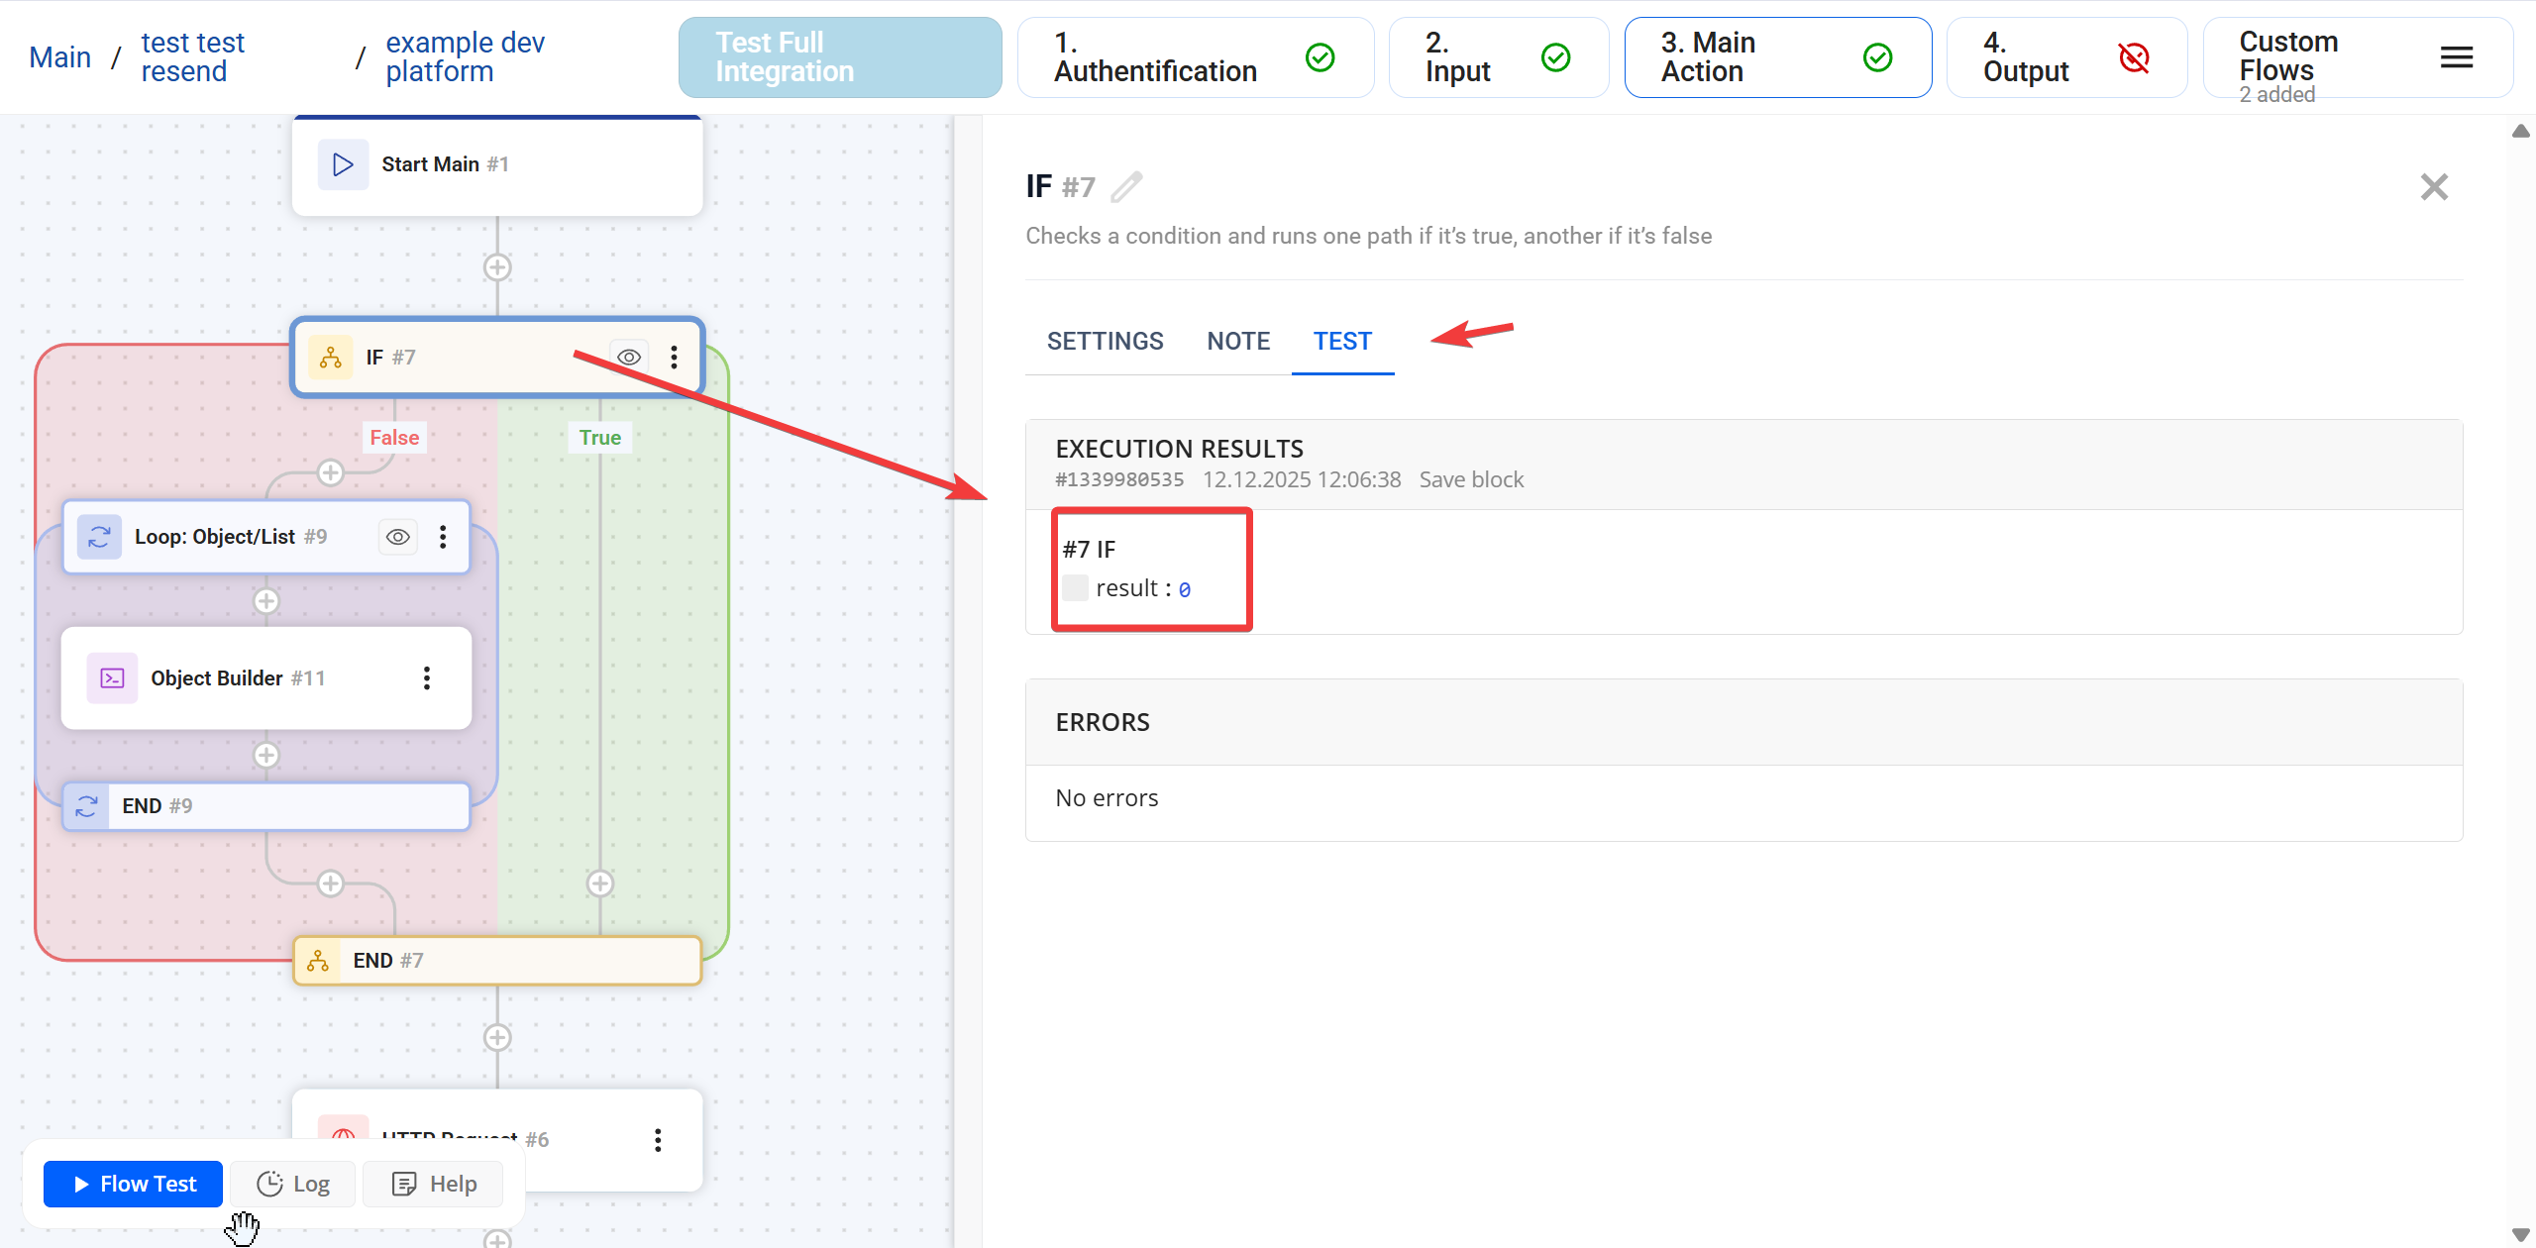This screenshot has height=1248, width=2536.
Task: Click the END #9 loop icon
Action: pos(87,806)
